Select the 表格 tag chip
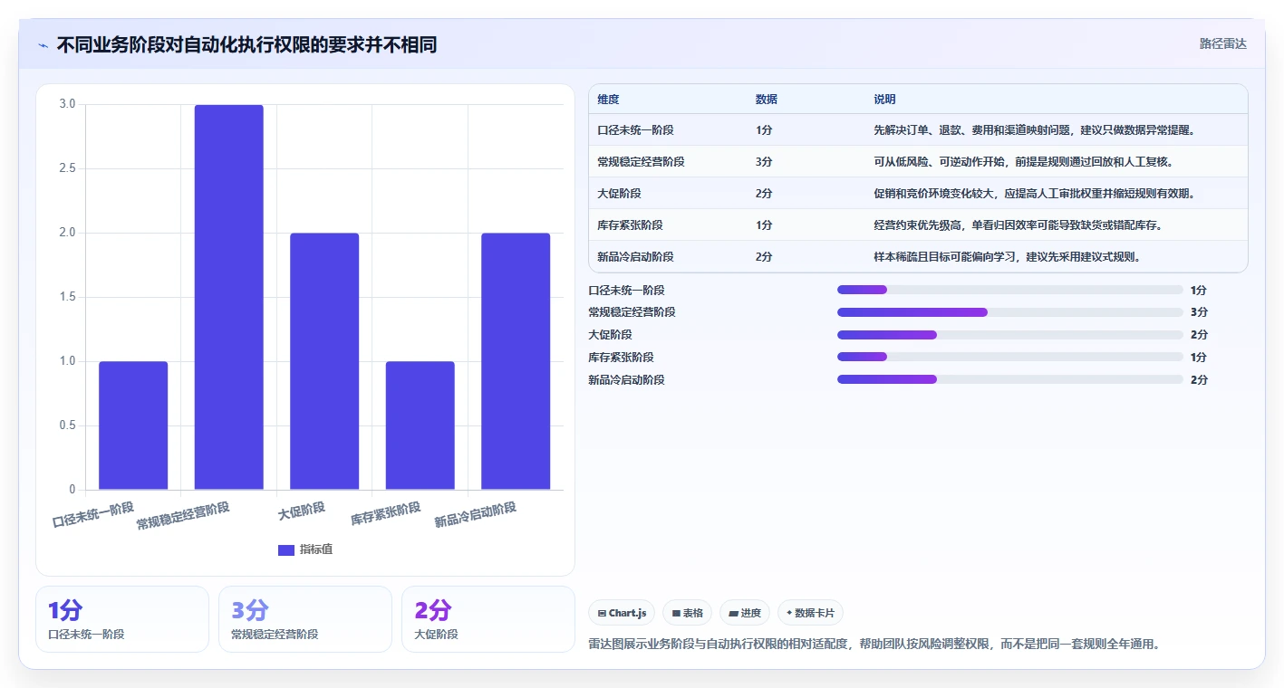Screen dimensions: 1284x688 (688, 613)
